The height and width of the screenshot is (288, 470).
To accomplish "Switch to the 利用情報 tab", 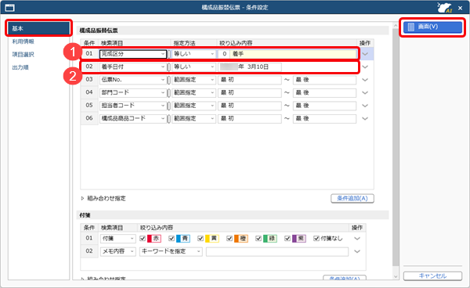I will click(x=23, y=41).
